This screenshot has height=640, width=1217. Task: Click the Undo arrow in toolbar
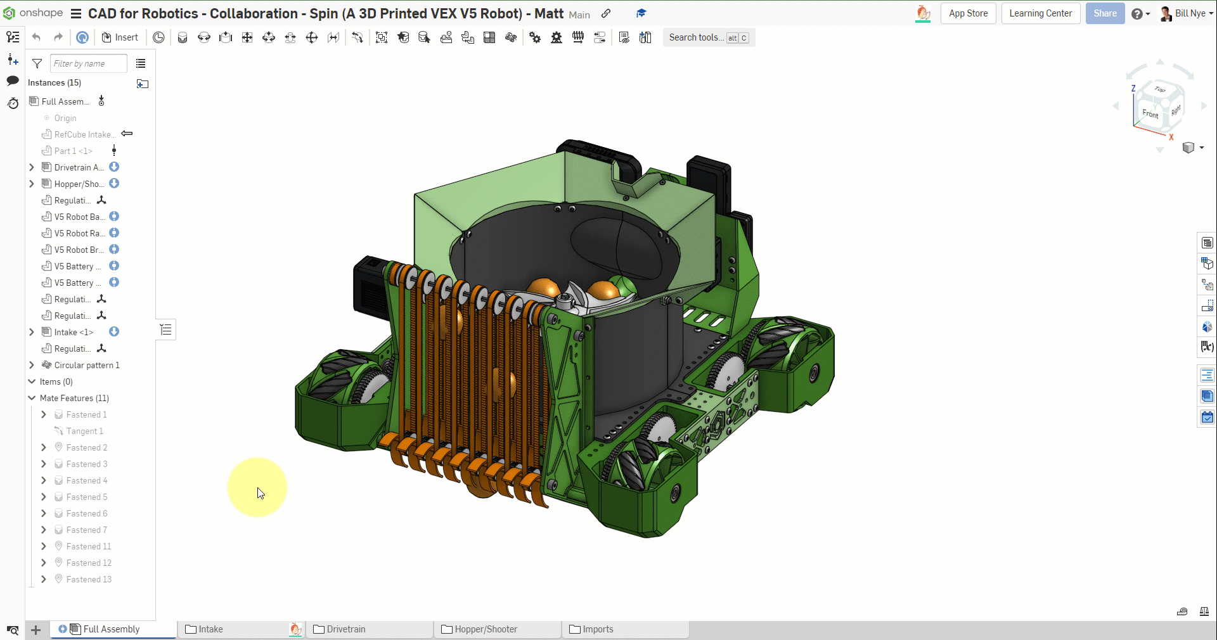[36, 37]
